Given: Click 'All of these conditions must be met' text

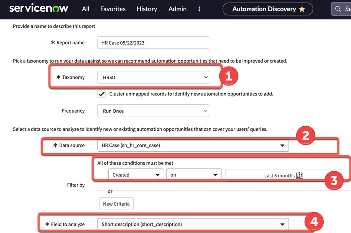Looking at the screenshot, I should (x=135, y=163).
